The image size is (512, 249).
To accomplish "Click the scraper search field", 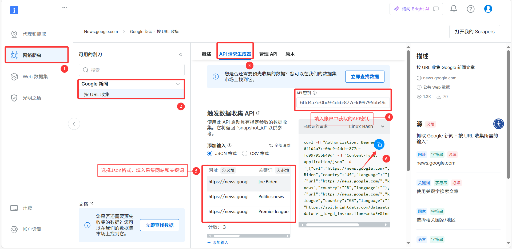I will pyautogui.click(x=132, y=70).
